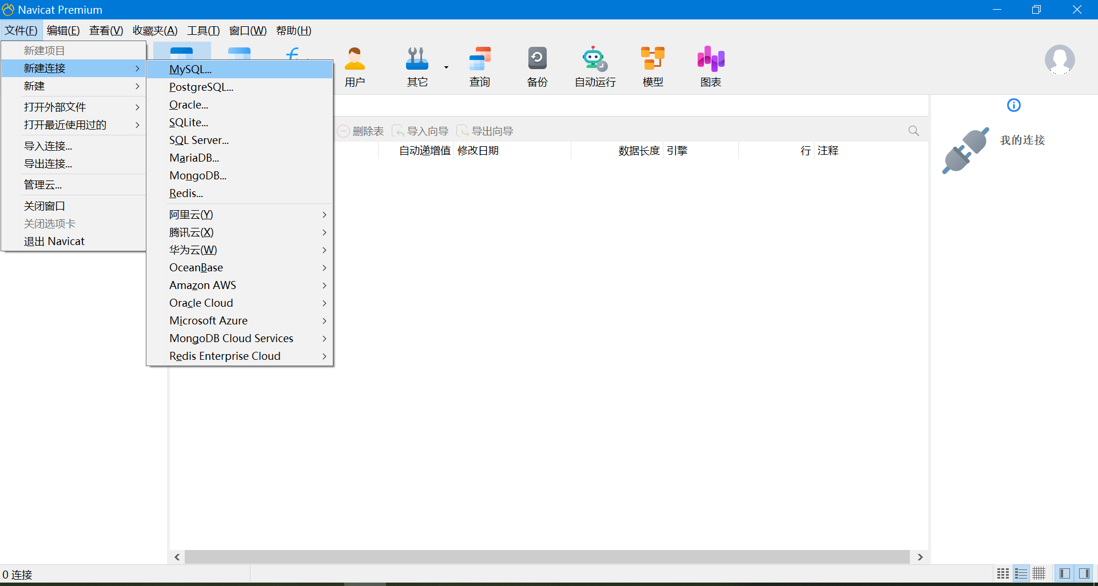Image resolution: width=1098 pixels, height=586 pixels.
Task: Expand the OceanBase submenu
Action: click(x=240, y=267)
